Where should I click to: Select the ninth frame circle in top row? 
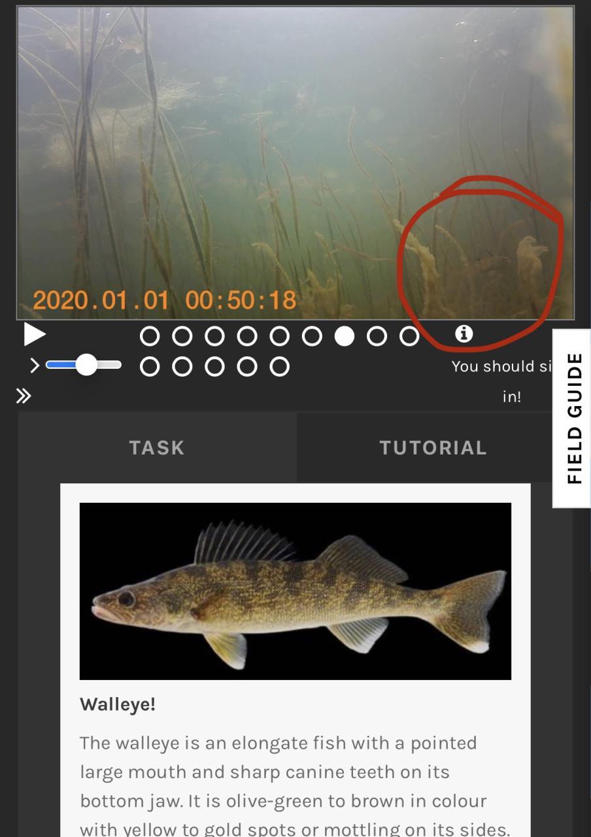tap(409, 336)
